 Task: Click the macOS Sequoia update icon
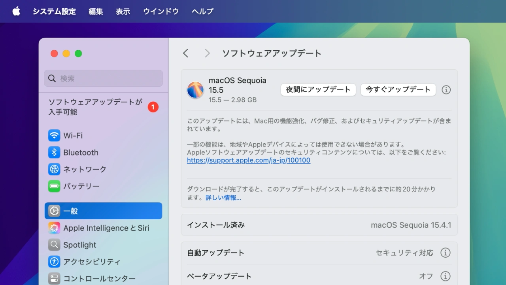[x=195, y=90]
